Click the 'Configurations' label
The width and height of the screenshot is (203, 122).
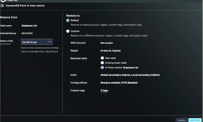tap(79, 83)
